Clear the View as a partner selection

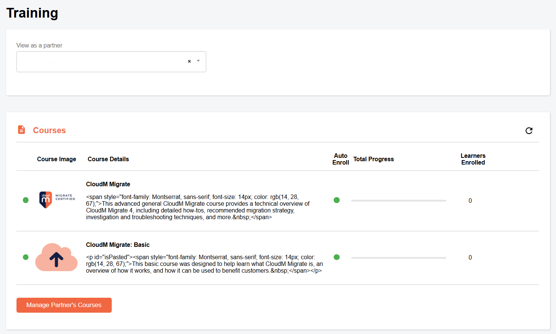point(189,61)
